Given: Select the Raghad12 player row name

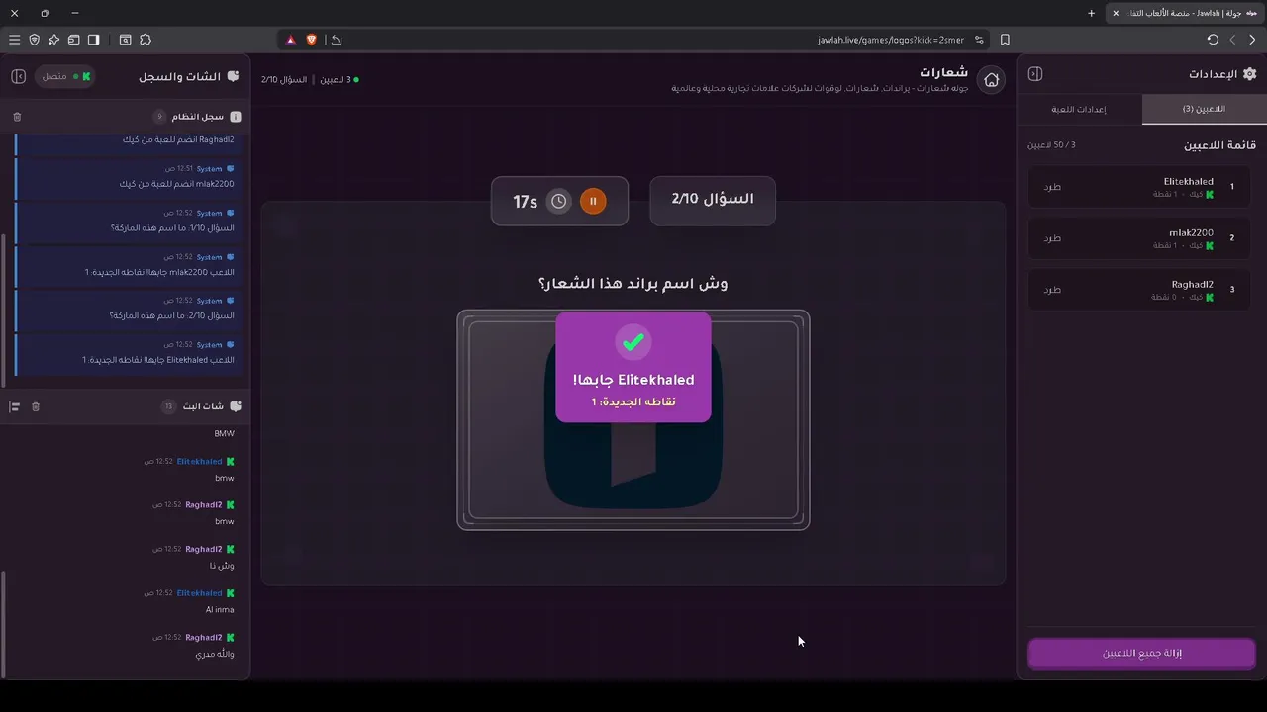Looking at the screenshot, I should tap(1192, 285).
